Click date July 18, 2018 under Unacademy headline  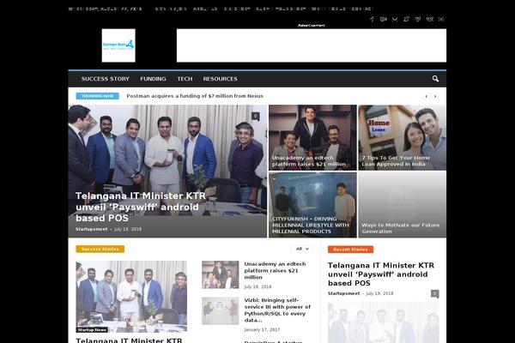257,287
